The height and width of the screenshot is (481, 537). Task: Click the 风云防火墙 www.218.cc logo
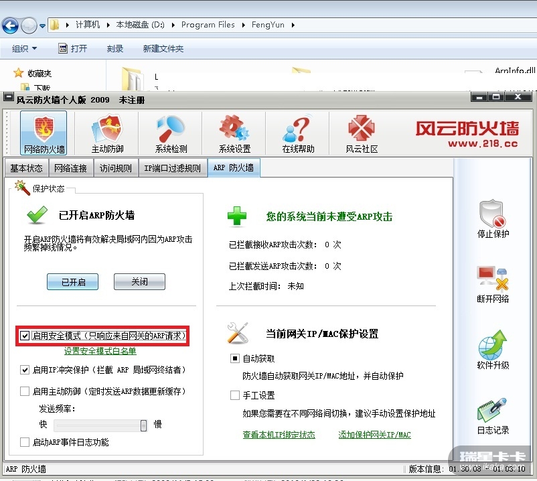(x=467, y=133)
